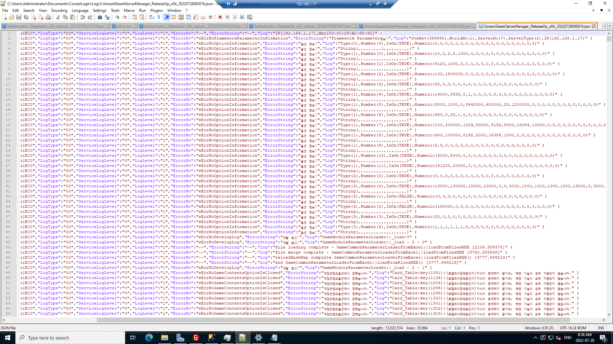Open Document Map toolbar icon
This screenshot has height=344, width=613.
coord(181,17)
